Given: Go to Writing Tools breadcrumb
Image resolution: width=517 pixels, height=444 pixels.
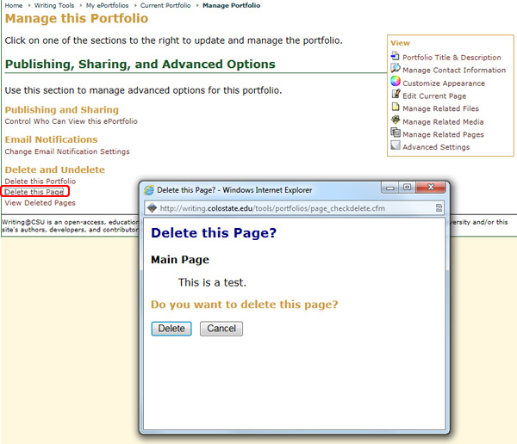Looking at the screenshot, I should pyautogui.click(x=54, y=6).
